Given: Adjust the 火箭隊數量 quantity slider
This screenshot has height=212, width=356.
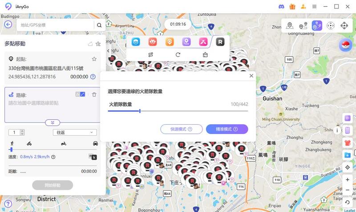Looking at the screenshot, I should tap(140, 110).
